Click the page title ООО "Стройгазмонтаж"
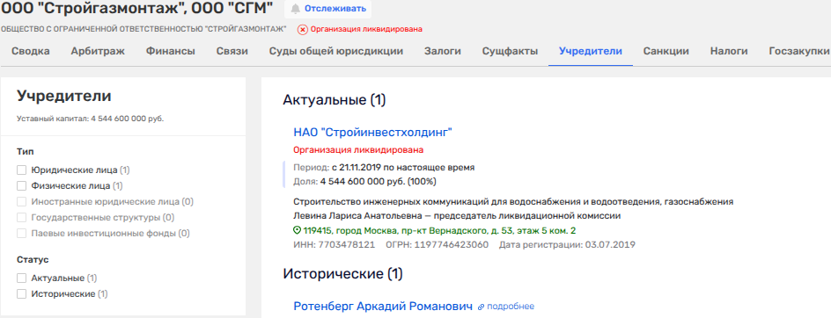Image resolution: width=831 pixels, height=318 pixels. tap(137, 8)
